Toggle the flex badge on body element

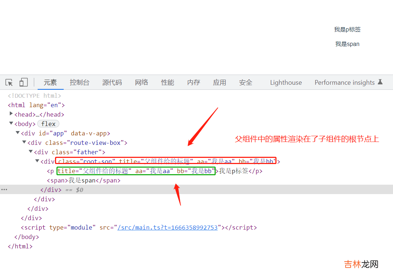[48, 124]
